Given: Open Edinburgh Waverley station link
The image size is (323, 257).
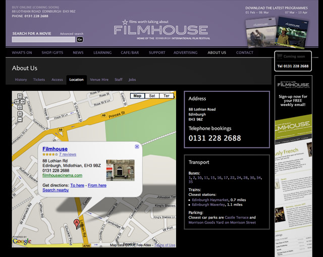Looking at the screenshot, I should coord(208,204).
